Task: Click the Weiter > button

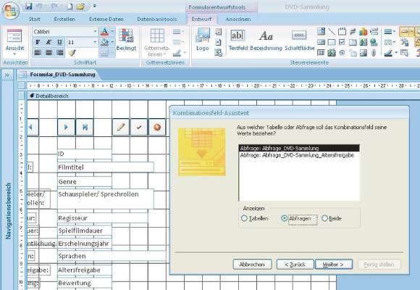Action: pyautogui.click(x=334, y=265)
